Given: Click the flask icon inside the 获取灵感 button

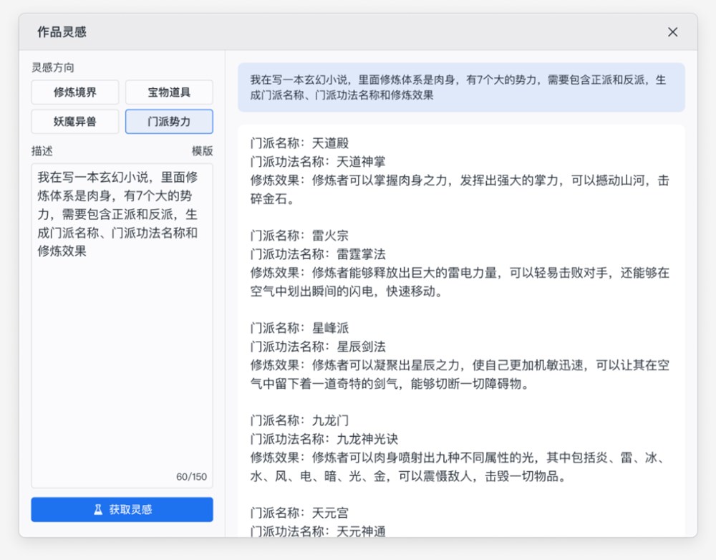Looking at the screenshot, I should tap(97, 509).
